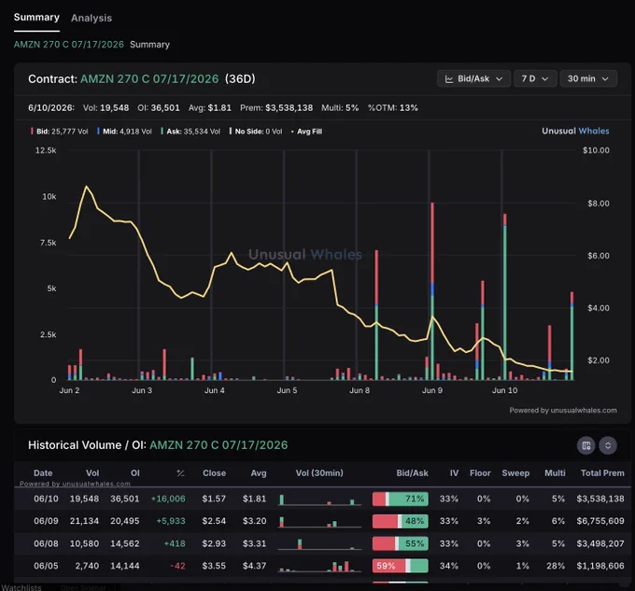The width and height of the screenshot is (635, 591).
Task: Click the -42 OI change value
Action: (x=177, y=566)
